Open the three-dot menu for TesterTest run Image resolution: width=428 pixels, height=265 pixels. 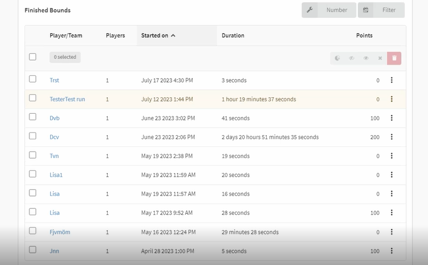(392, 99)
